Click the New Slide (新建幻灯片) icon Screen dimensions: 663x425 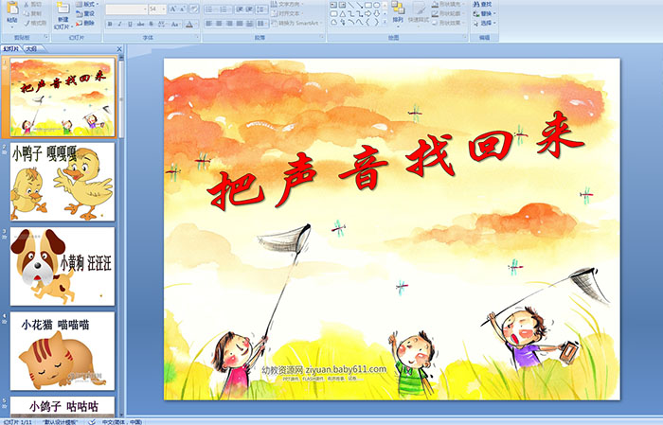(x=63, y=8)
